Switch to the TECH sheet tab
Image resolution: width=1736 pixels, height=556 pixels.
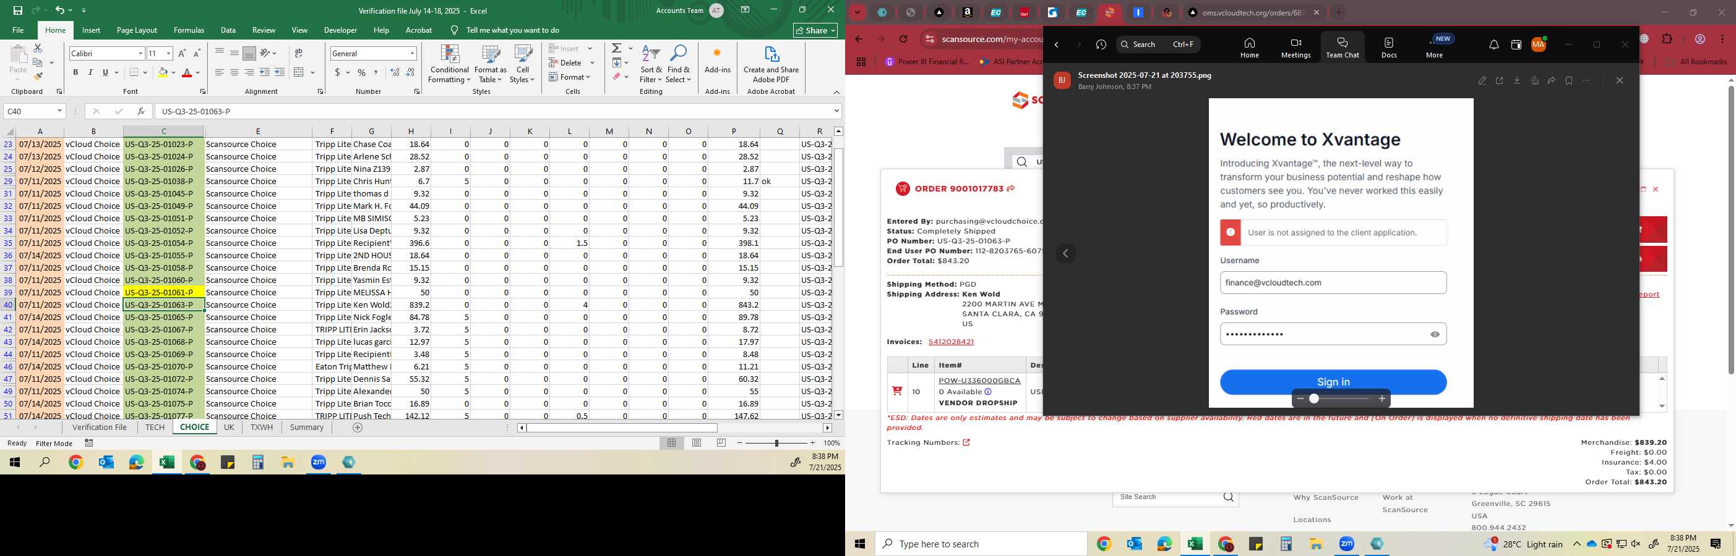click(x=155, y=428)
